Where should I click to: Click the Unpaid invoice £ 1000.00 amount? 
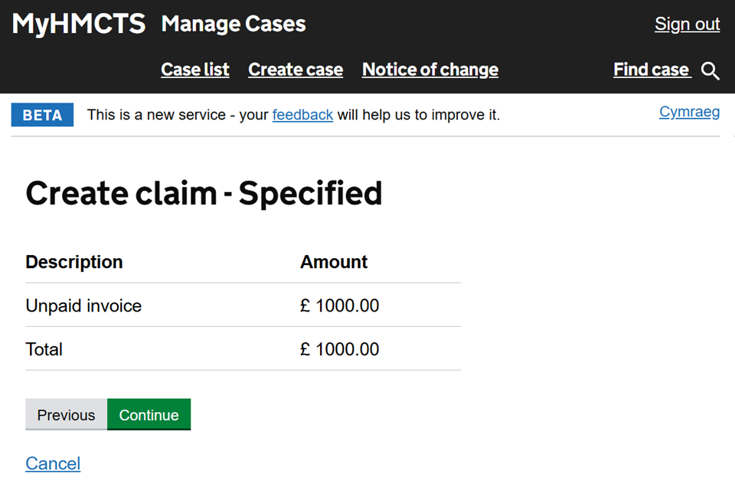coord(340,305)
